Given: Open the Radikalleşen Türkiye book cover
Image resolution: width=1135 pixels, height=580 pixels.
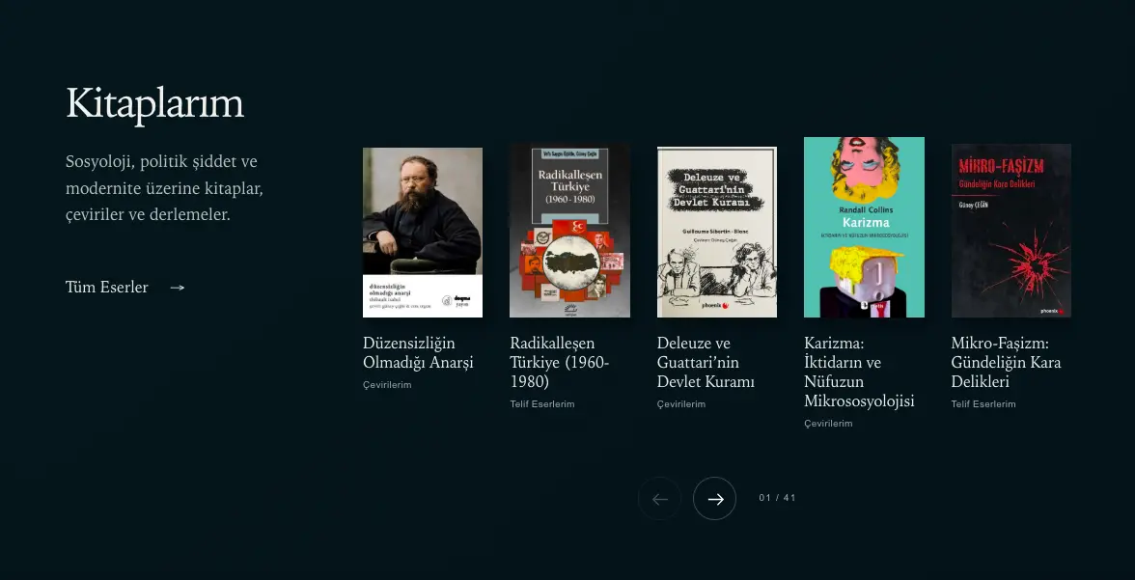Looking at the screenshot, I should pyautogui.click(x=569, y=231).
